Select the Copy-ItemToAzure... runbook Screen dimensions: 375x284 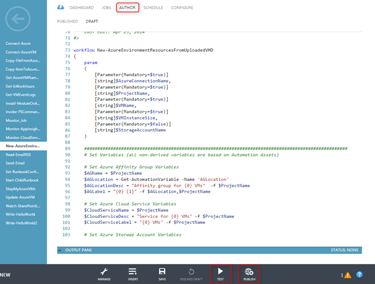tap(23, 69)
